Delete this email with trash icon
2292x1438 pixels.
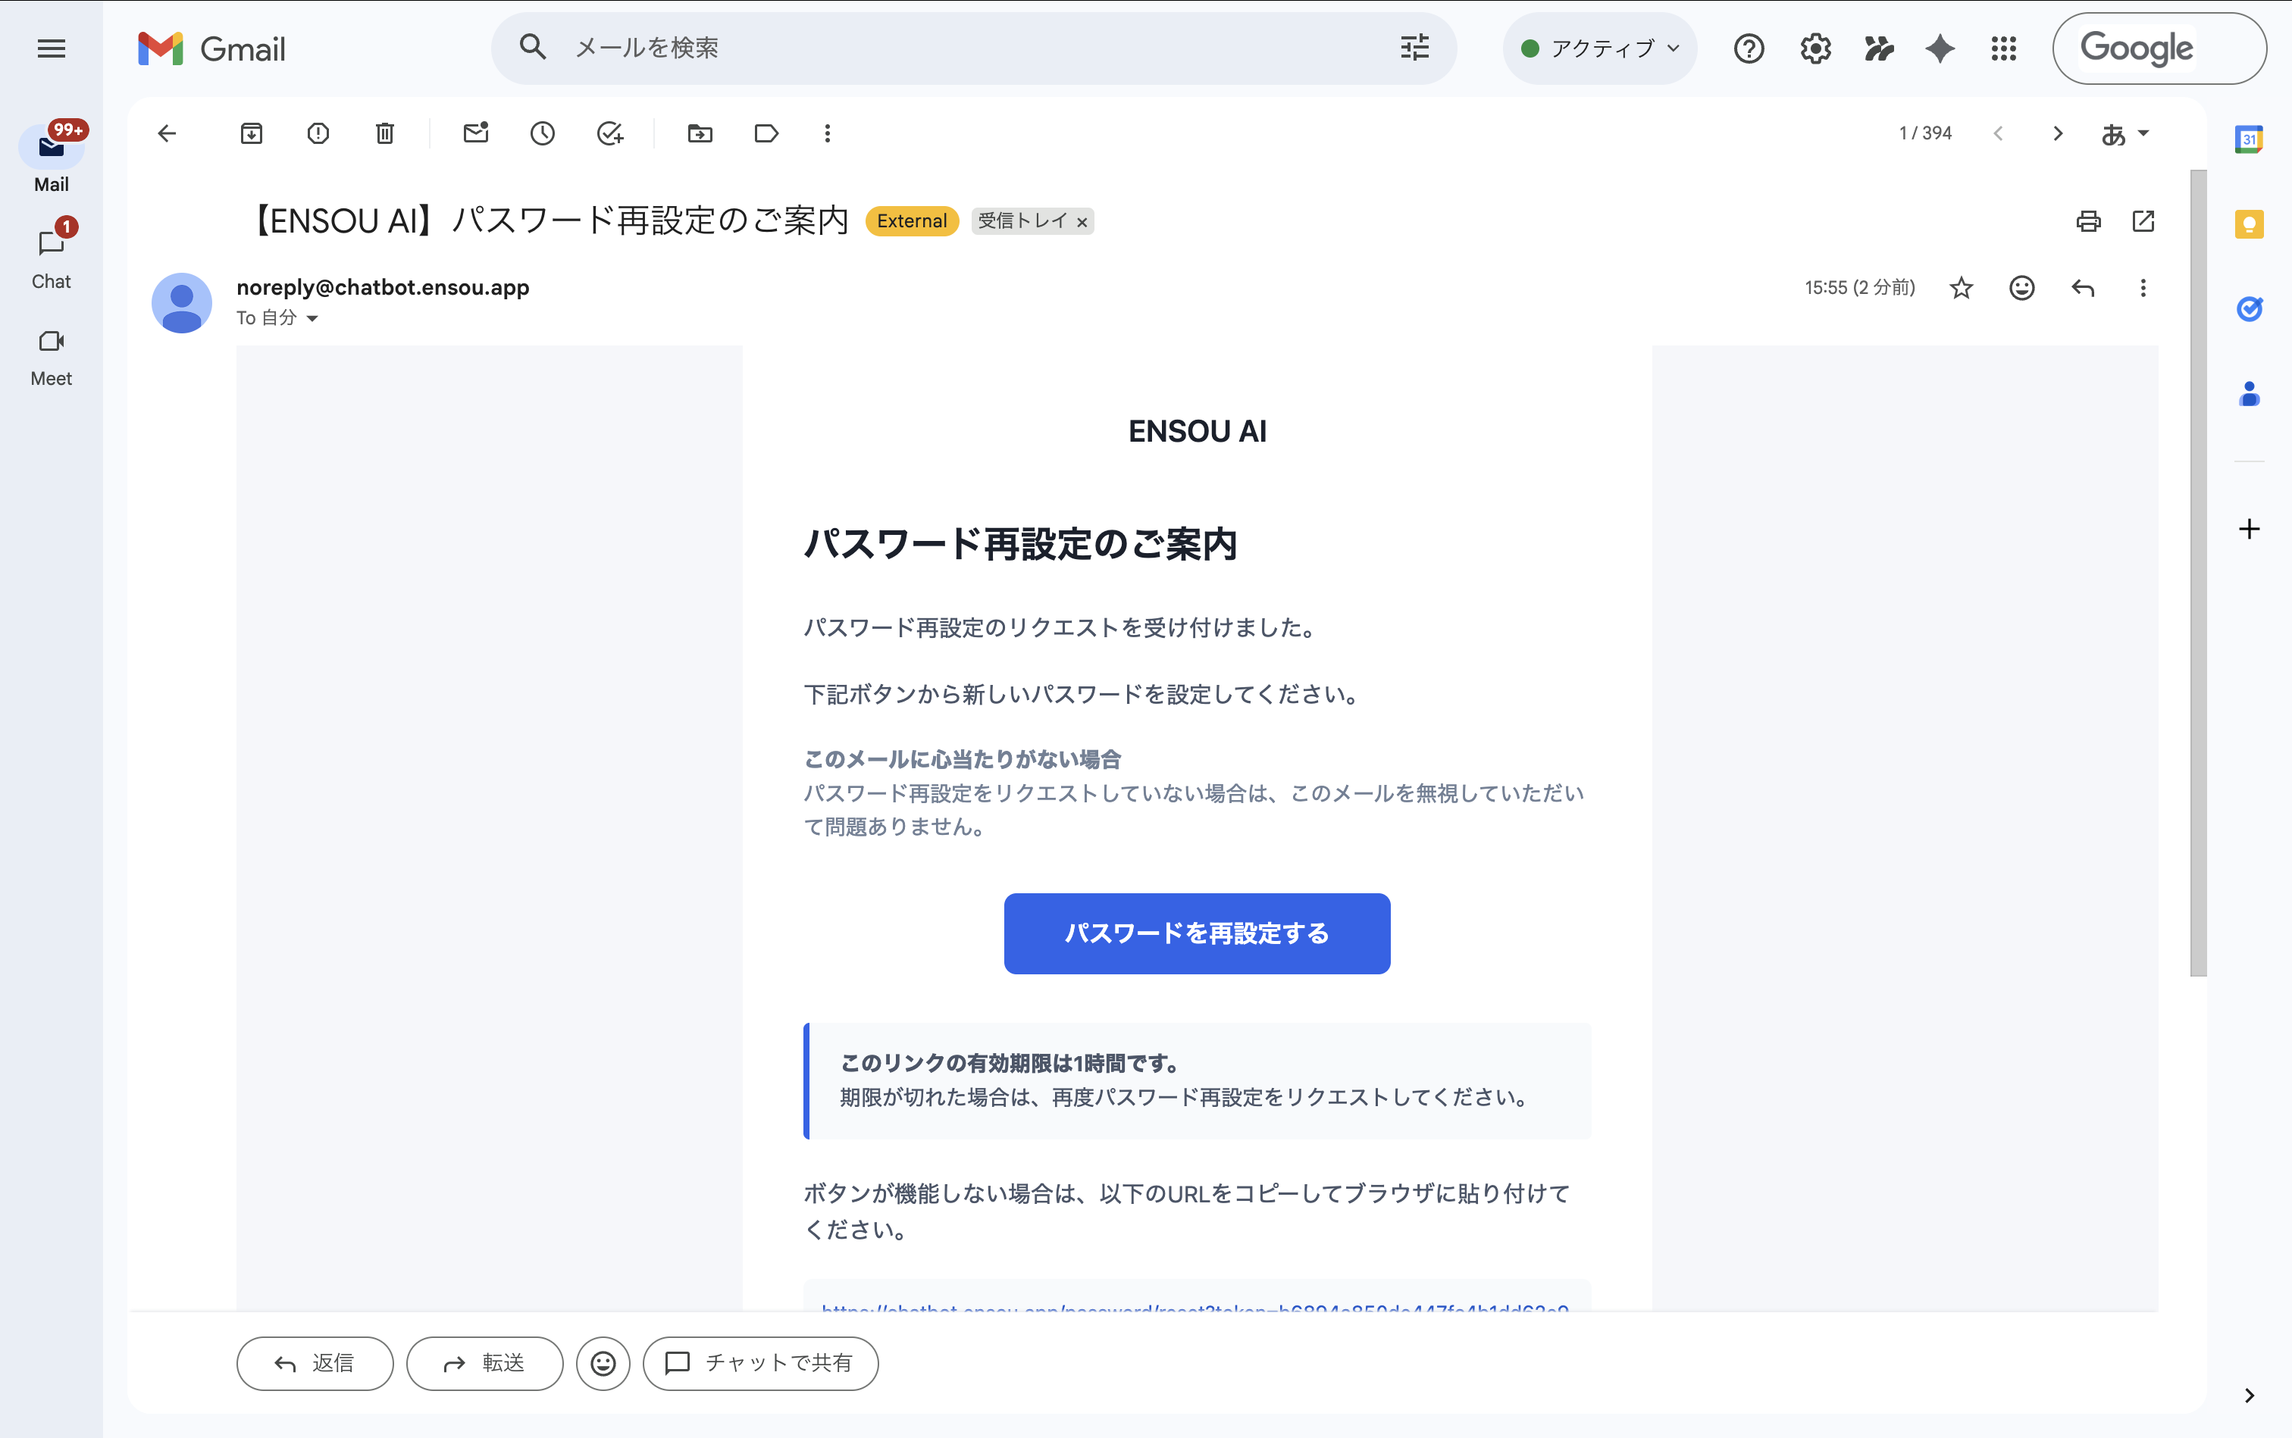384,133
